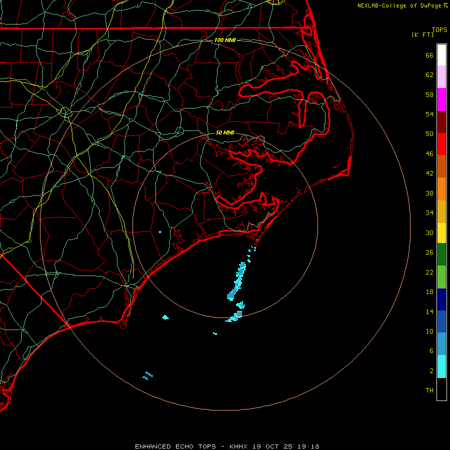Click the white 66 kft legend swatch
Screen dimensions: 450x450
click(x=441, y=55)
